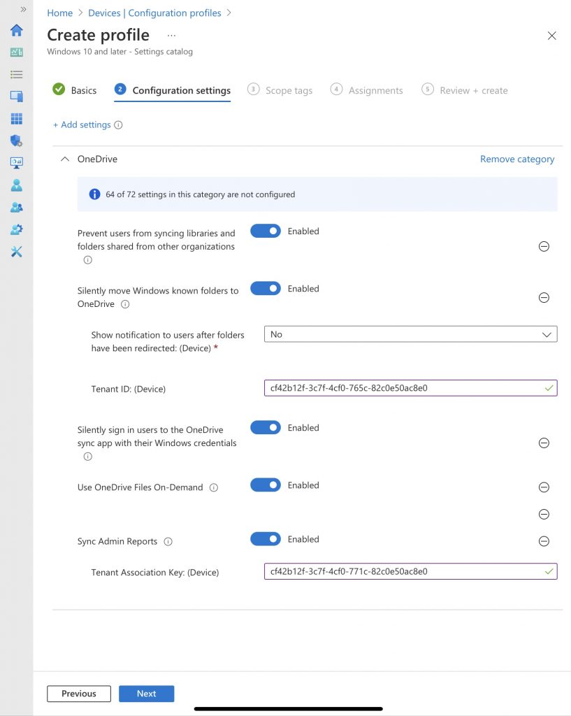Click the text "Windows 10 and later - Settings catalog"
Screen dimensions: 571x716
click(x=120, y=52)
